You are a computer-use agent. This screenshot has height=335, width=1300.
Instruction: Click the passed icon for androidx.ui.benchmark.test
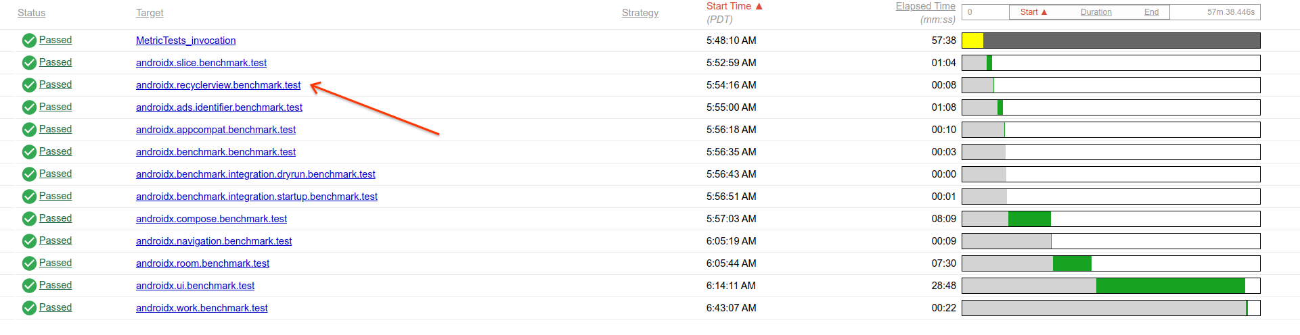[x=29, y=286]
